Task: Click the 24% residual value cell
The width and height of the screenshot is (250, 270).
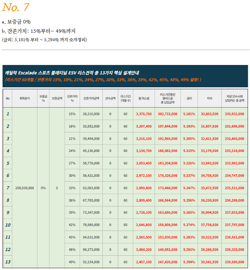Action: (72, 151)
